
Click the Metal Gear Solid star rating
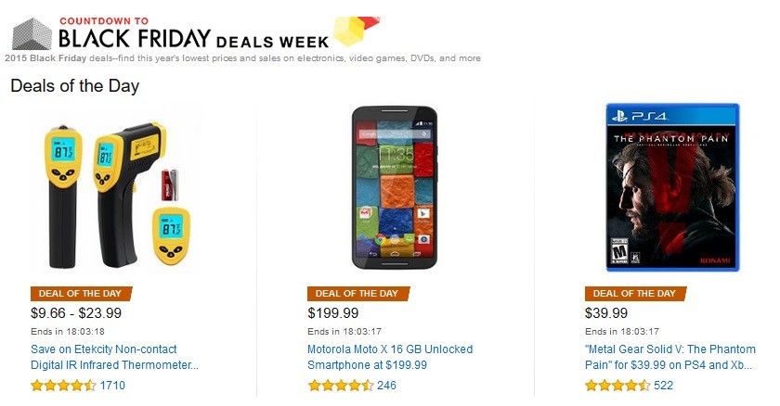617,386
